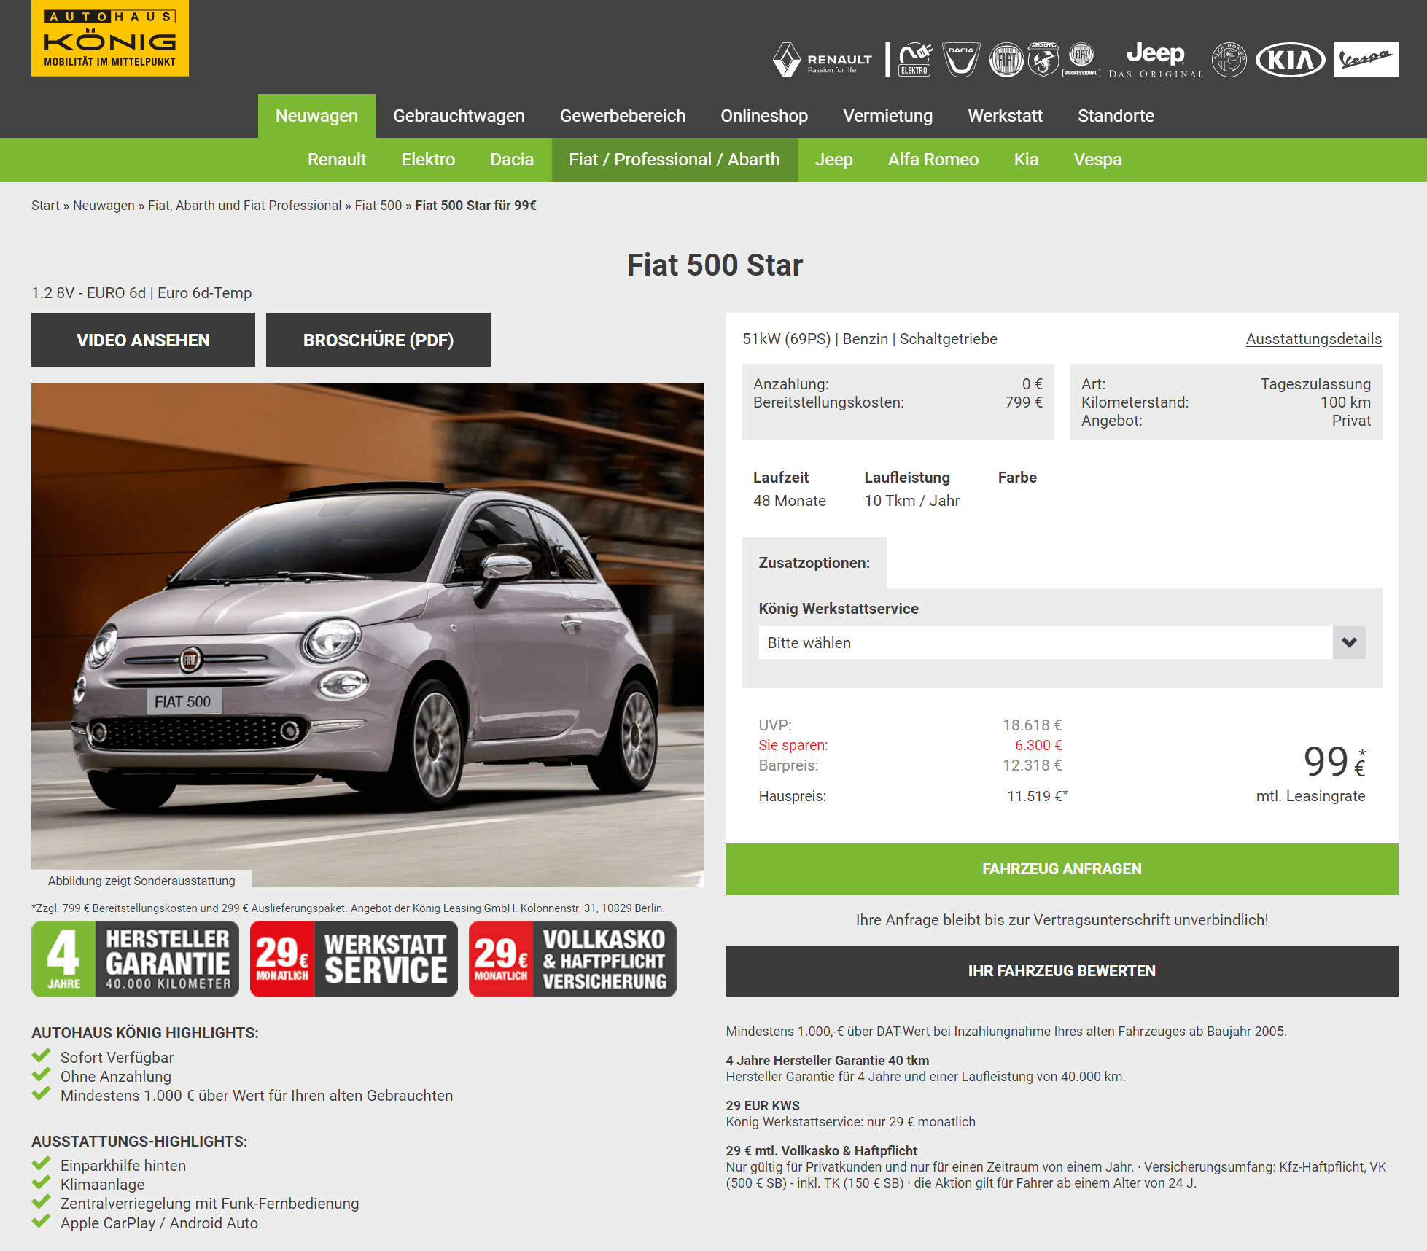The height and width of the screenshot is (1251, 1427).
Task: Open Fiat, Abarth und Fiat Professional breadcrumb
Action: tap(244, 206)
